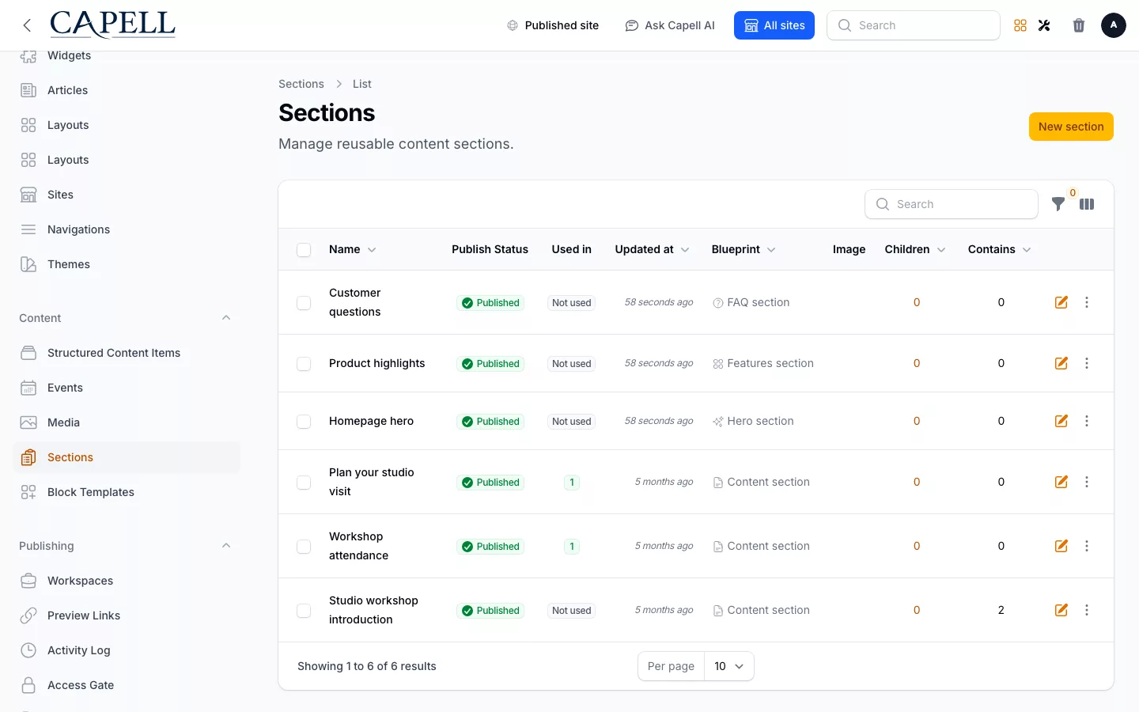Image resolution: width=1139 pixels, height=712 pixels.
Task: Open more actions for Customer questions
Action: coord(1087,302)
